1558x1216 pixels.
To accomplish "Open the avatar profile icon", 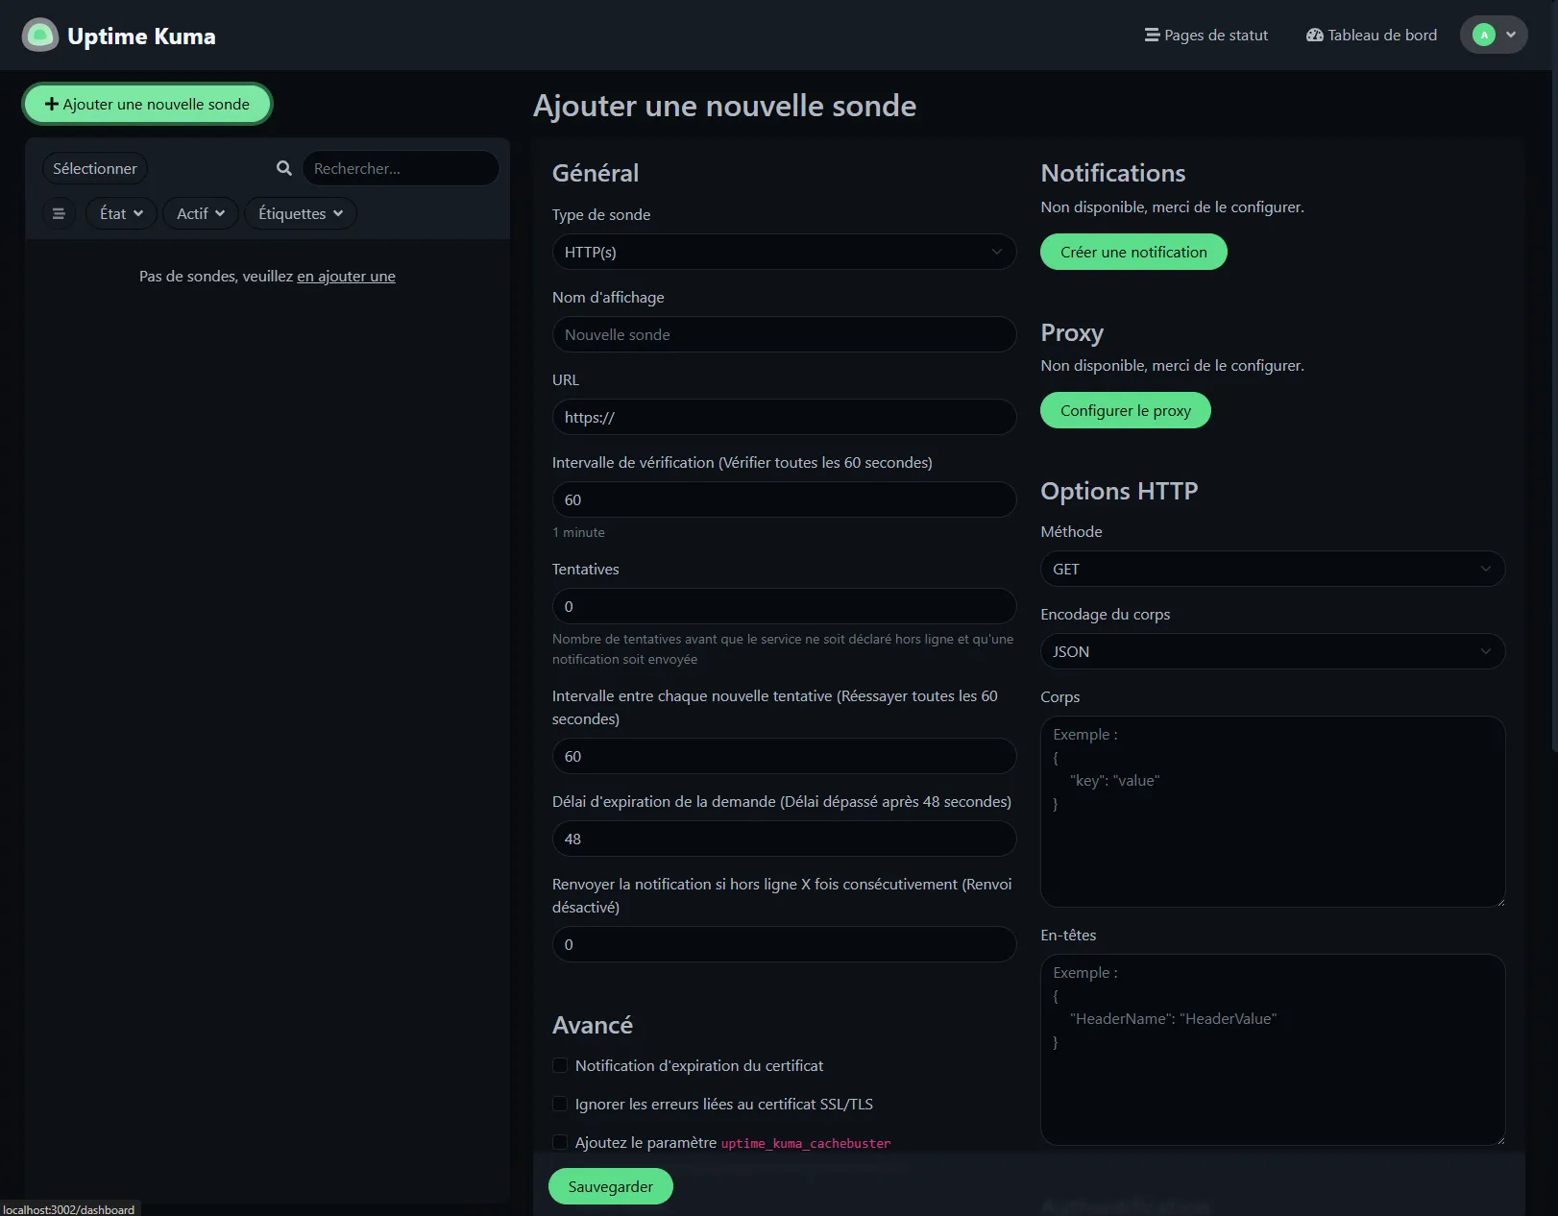I will pyautogui.click(x=1482, y=35).
